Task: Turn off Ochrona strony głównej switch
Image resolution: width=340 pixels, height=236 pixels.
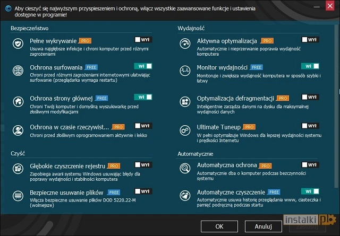Action: (x=142, y=97)
